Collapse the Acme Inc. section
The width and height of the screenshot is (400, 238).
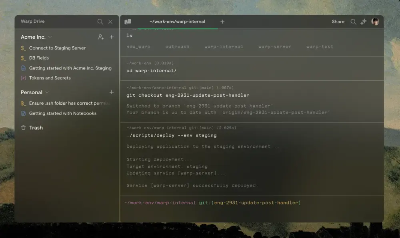[x=50, y=37]
